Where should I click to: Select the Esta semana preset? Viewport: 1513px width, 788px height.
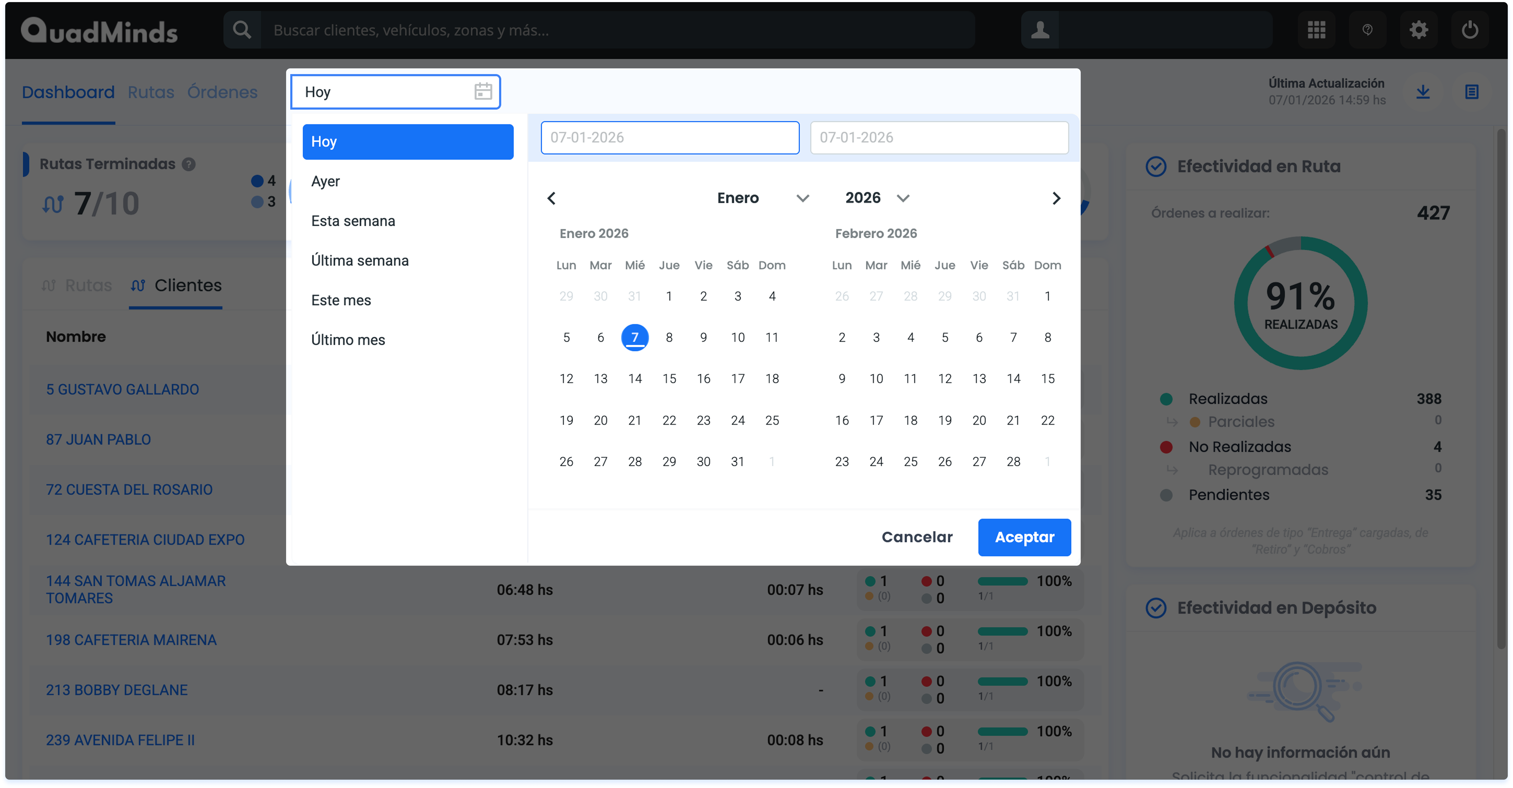click(x=353, y=221)
